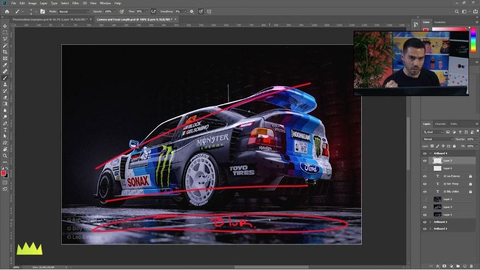Screen dimensions: 480x270
Task: Open layer blending mode Normal dropdown
Action: [438, 139]
